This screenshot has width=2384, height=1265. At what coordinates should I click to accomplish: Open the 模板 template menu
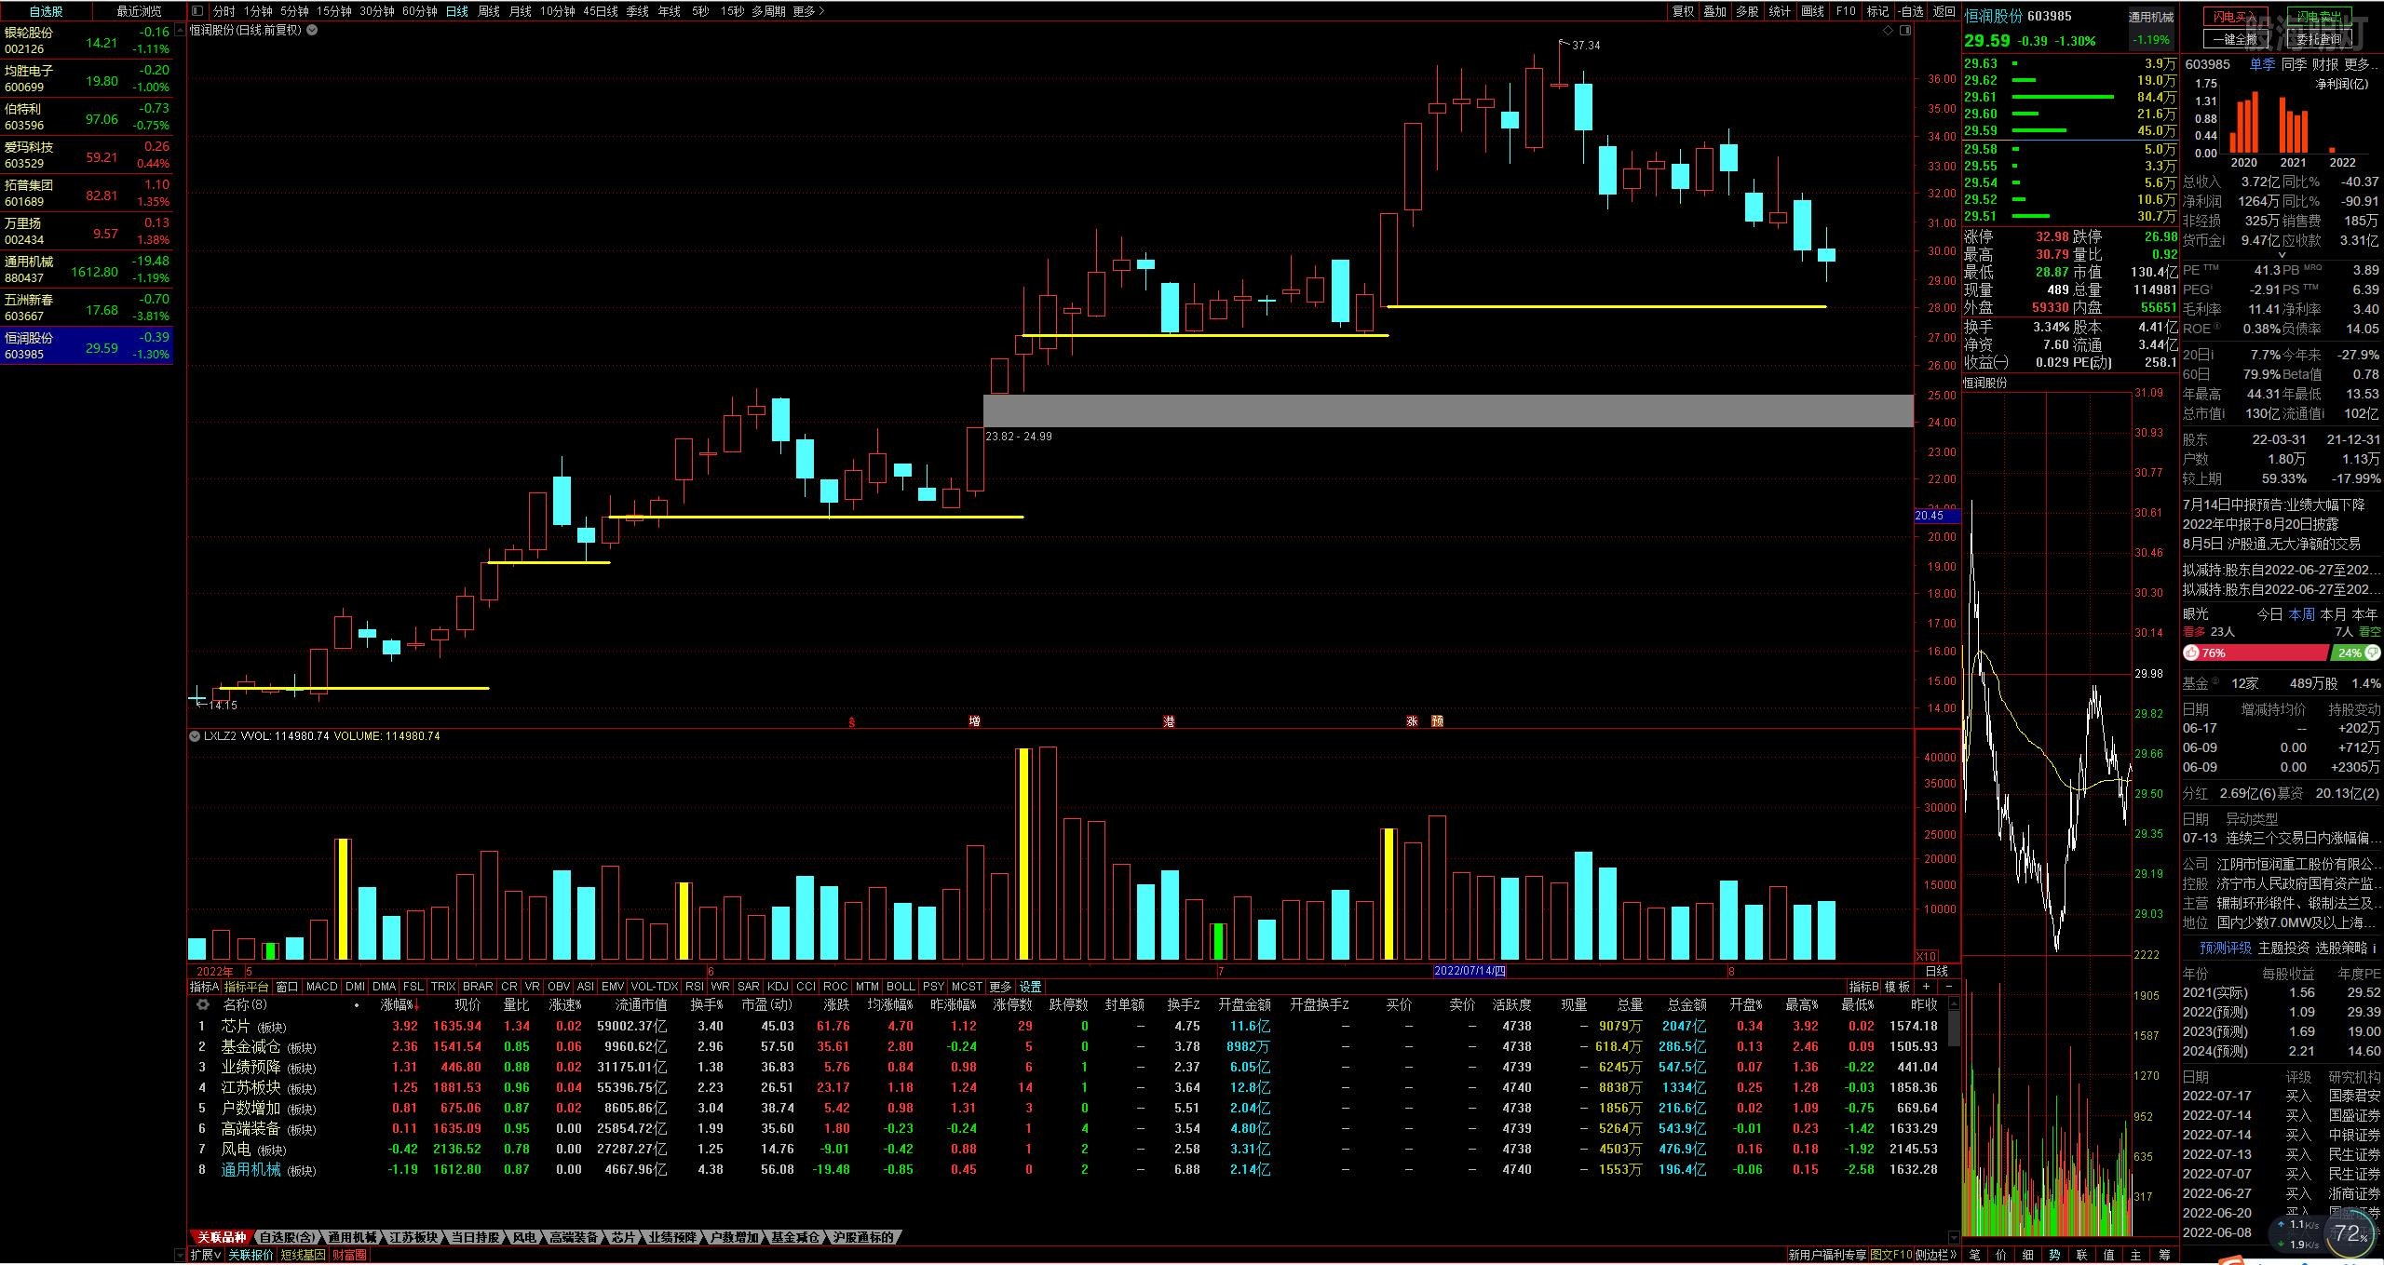coord(1897,987)
